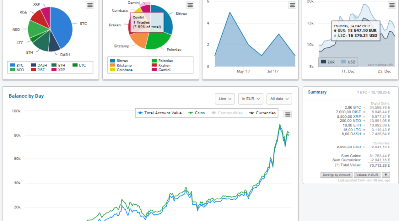This screenshot has width=399, height=221.
Task: Toggle DASH in coin pie legend
Action: pos(39,65)
